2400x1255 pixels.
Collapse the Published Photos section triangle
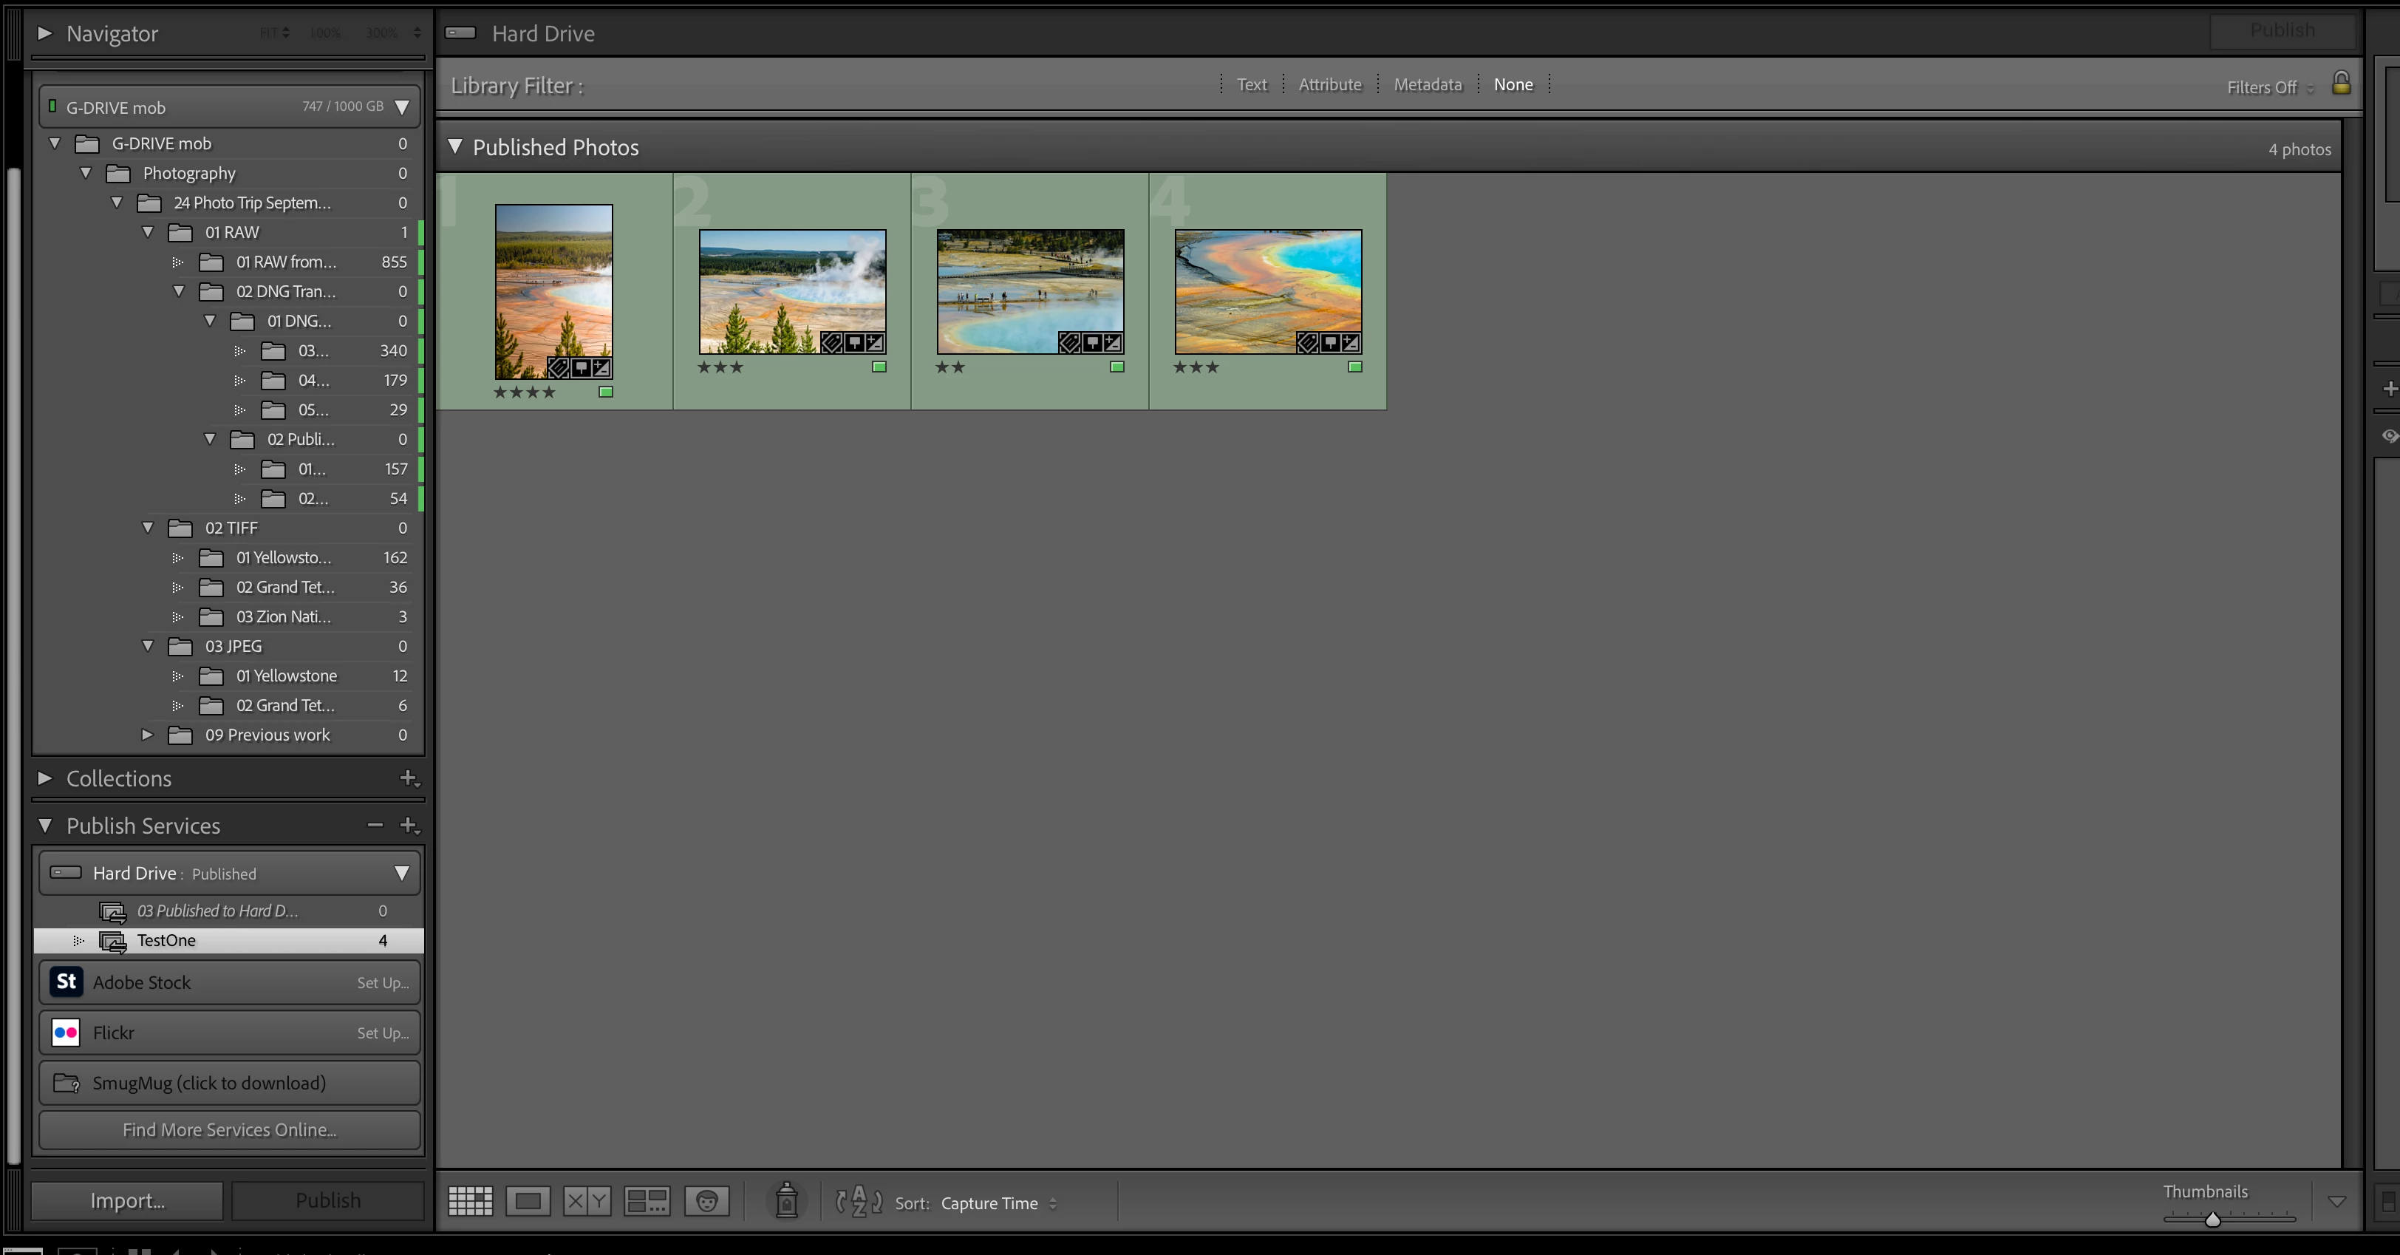(x=454, y=147)
